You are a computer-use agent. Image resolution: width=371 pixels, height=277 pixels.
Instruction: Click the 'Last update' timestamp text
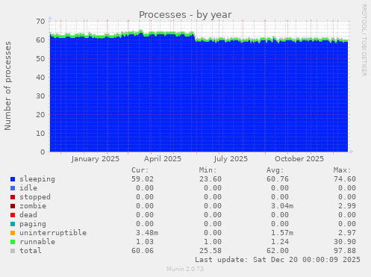click(278, 260)
